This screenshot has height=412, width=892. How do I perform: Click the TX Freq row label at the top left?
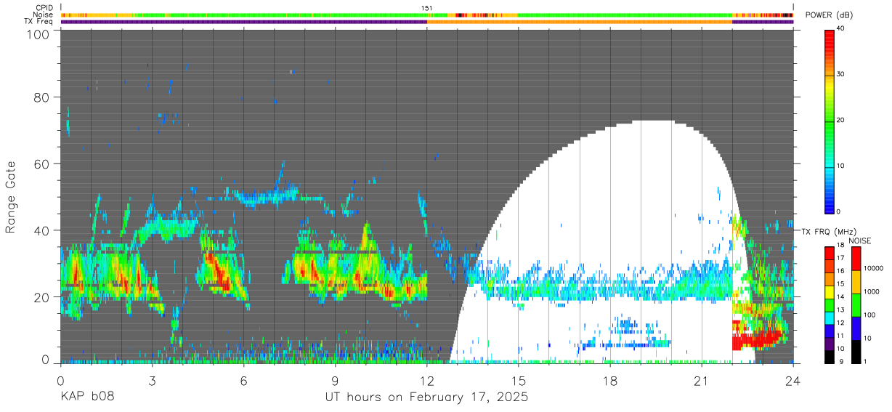click(39, 21)
